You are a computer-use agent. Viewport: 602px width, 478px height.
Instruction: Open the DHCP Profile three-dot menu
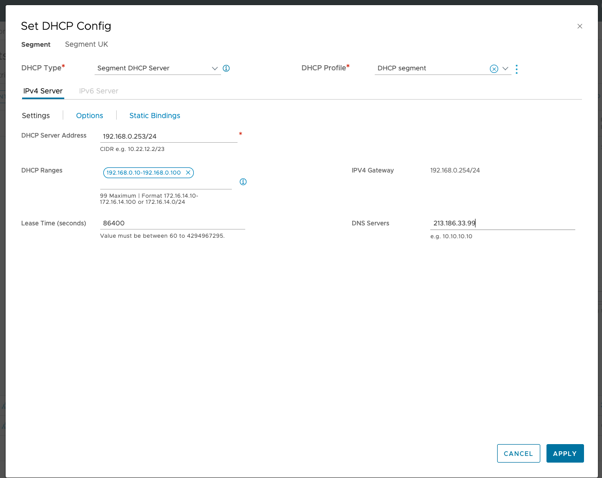click(x=516, y=69)
